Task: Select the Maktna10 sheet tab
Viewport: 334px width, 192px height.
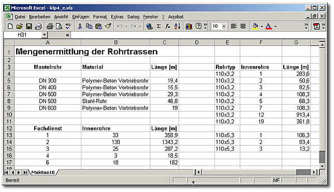Action: 43,172
